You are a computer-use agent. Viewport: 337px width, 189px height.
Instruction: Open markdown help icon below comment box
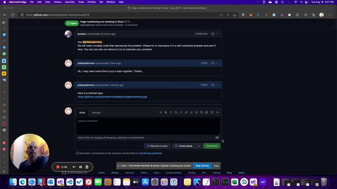point(217,138)
